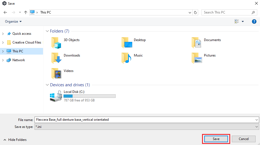260x145 pixels.
Task: Go up one folder level
Action: 26,12
